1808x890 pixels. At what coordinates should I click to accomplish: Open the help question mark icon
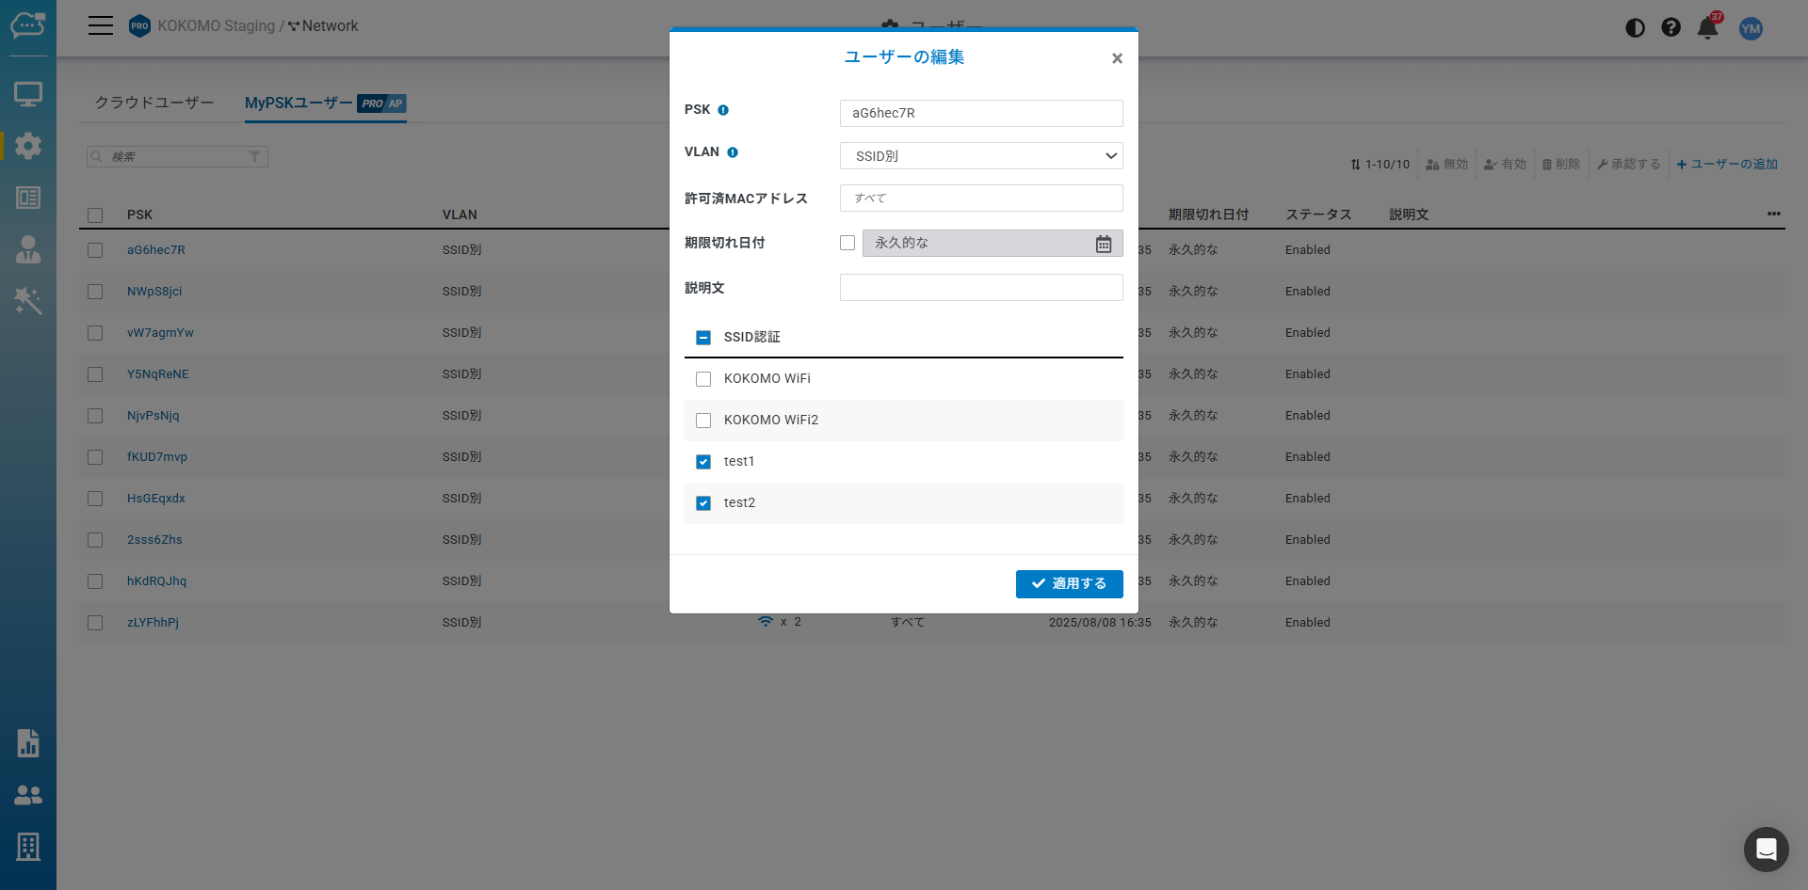tap(1671, 28)
